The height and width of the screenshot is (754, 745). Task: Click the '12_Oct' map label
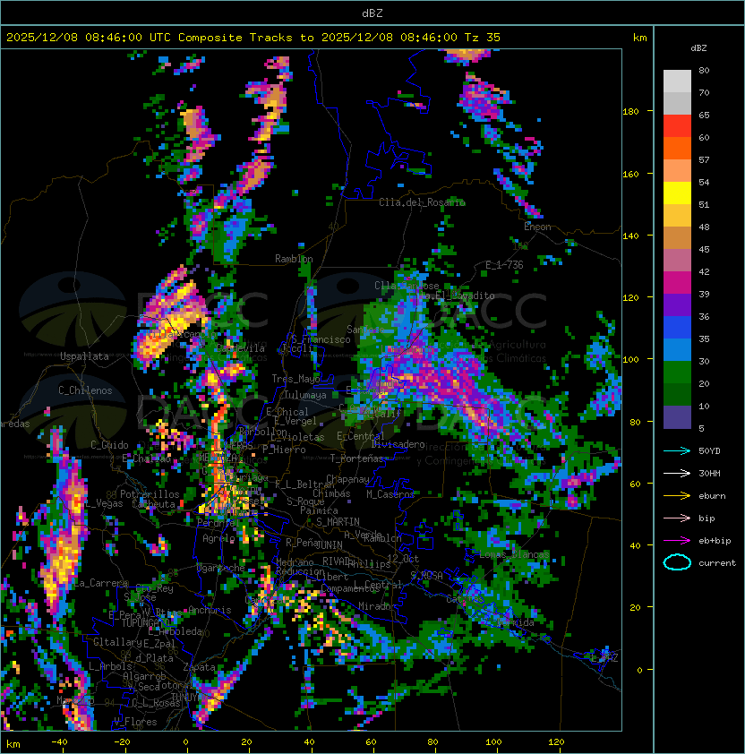[403, 559]
